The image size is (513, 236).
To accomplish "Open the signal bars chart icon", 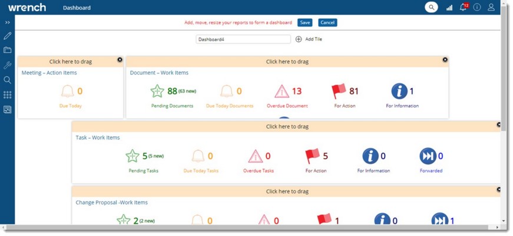I will pos(449,8).
